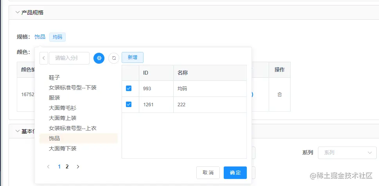Viewport: 379px width, 186px height.
Task: Collapse the 基本 section chevron
Action: (17, 131)
